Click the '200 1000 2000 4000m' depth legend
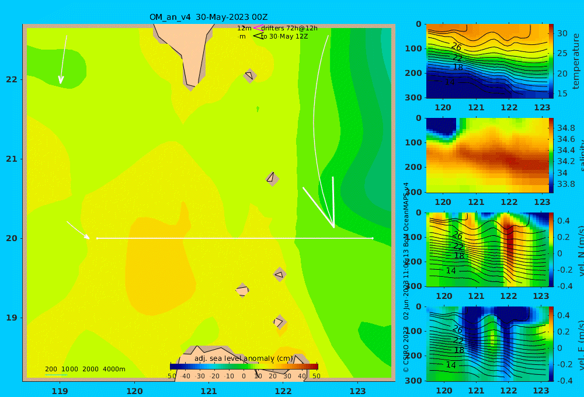Screen dimensions: 584x397 tap(85, 369)
